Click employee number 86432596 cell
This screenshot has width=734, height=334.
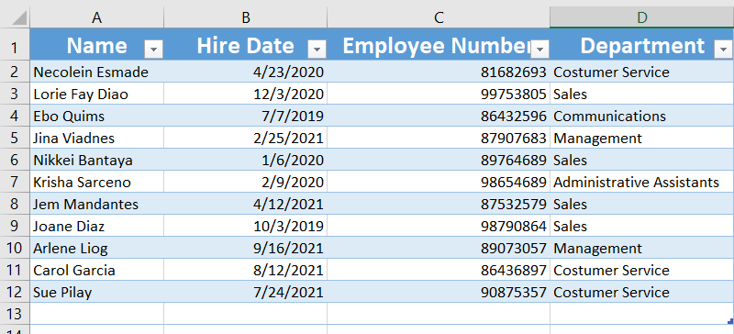439,117
